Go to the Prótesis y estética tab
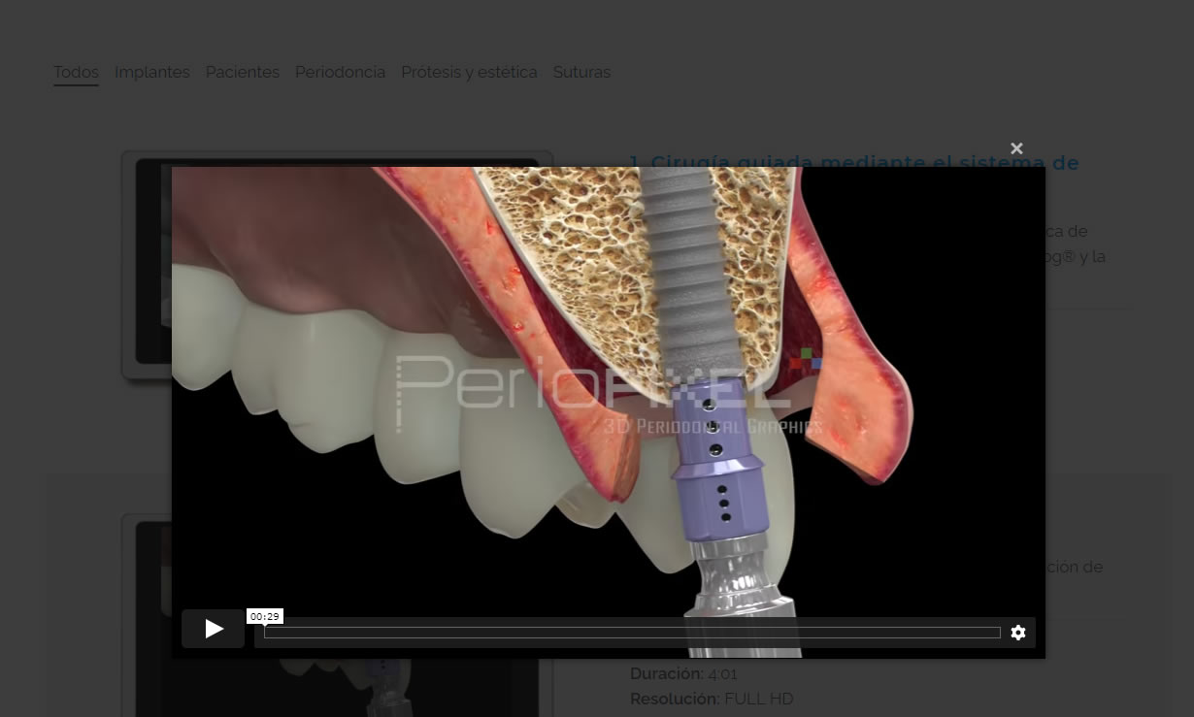Viewport: 1194px width, 717px height. (x=469, y=72)
